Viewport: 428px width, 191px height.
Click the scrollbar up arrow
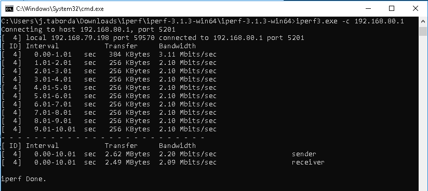[x=423, y=21]
